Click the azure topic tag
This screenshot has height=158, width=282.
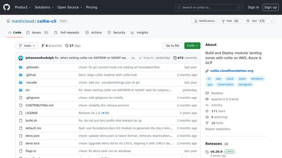pyautogui.click(x=242, y=79)
